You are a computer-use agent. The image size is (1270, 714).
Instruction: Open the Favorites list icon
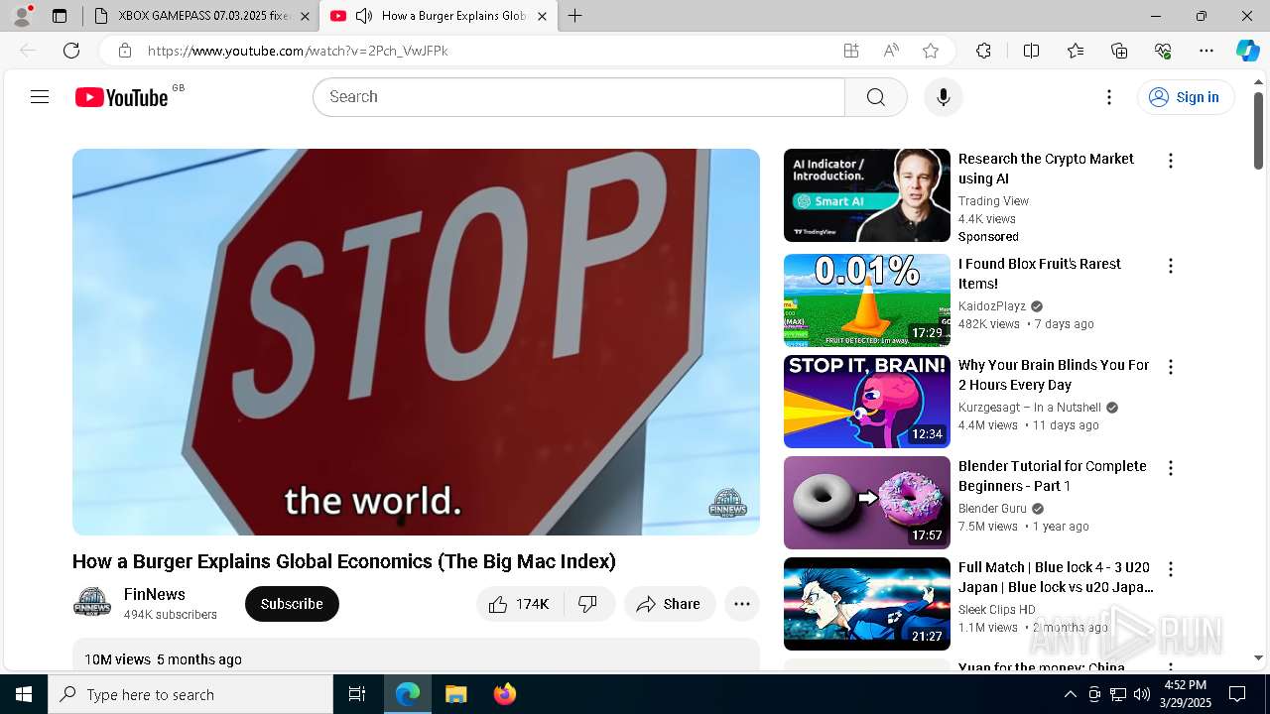tap(1076, 51)
